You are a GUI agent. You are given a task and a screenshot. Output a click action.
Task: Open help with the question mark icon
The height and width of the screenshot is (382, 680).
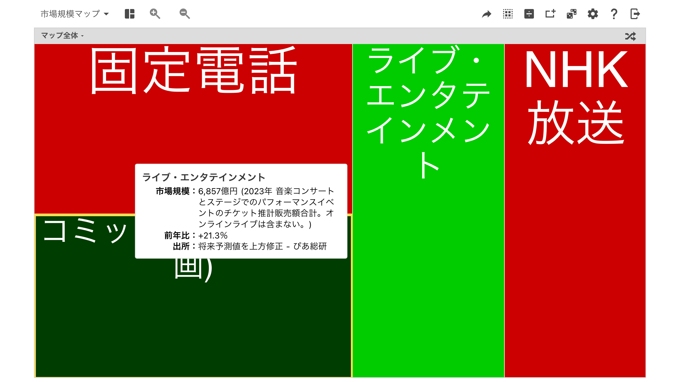coord(614,14)
